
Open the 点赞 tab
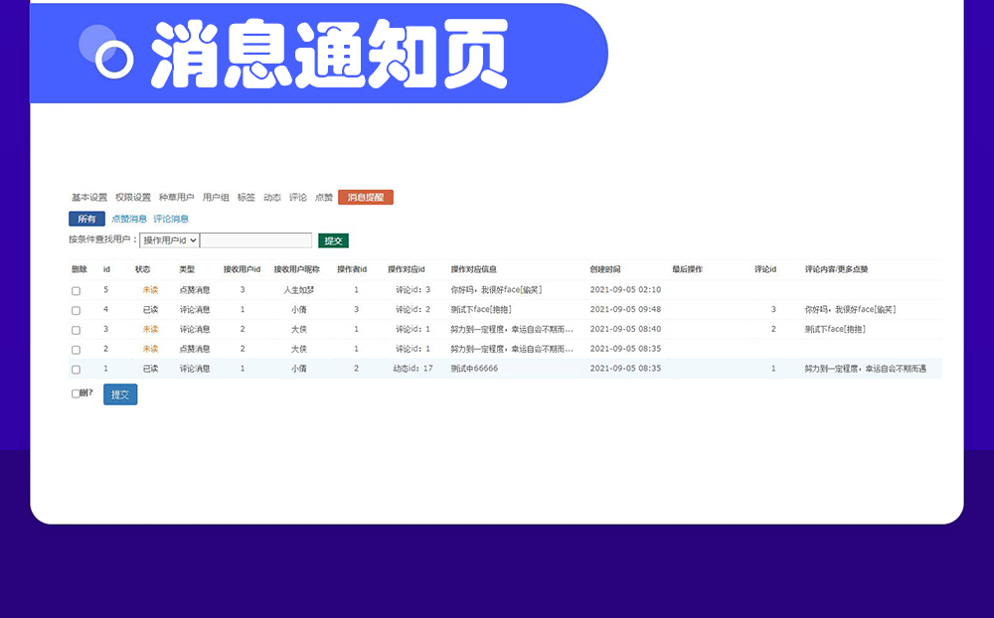click(x=323, y=198)
